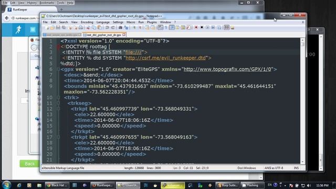This screenshot has width=336, height=189.
Task: Click the Open file toolbar icon
Action: click(52, 28)
